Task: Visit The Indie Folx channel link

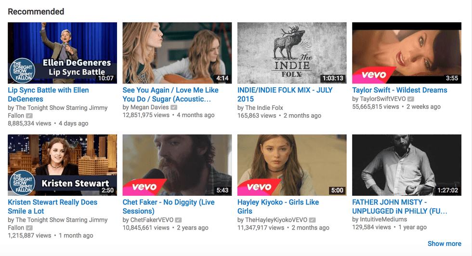Action: [264, 108]
